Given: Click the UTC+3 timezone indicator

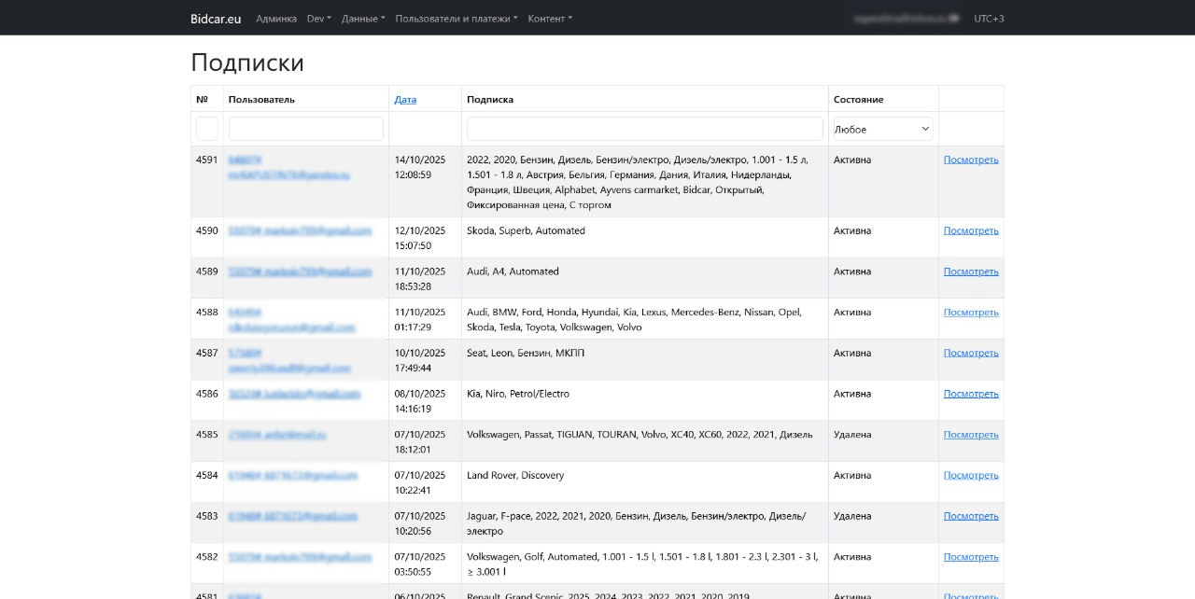Looking at the screenshot, I should pyautogui.click(x=989, y=19).
